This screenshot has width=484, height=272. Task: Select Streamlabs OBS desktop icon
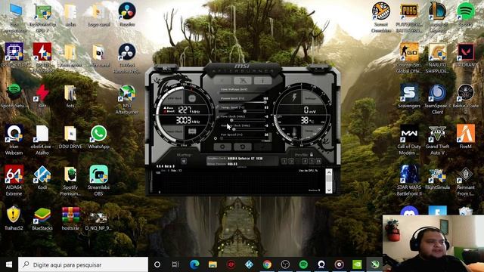(x=99, y=181)
